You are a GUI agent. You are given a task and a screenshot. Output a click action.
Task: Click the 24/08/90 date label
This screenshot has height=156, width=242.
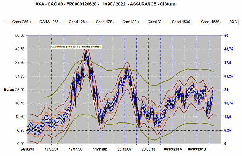[27, 149]
